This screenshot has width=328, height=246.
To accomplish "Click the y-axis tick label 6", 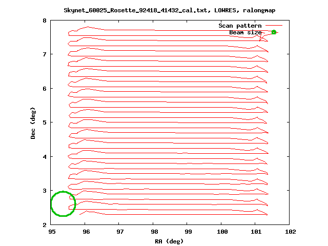I will coord(45,89).
